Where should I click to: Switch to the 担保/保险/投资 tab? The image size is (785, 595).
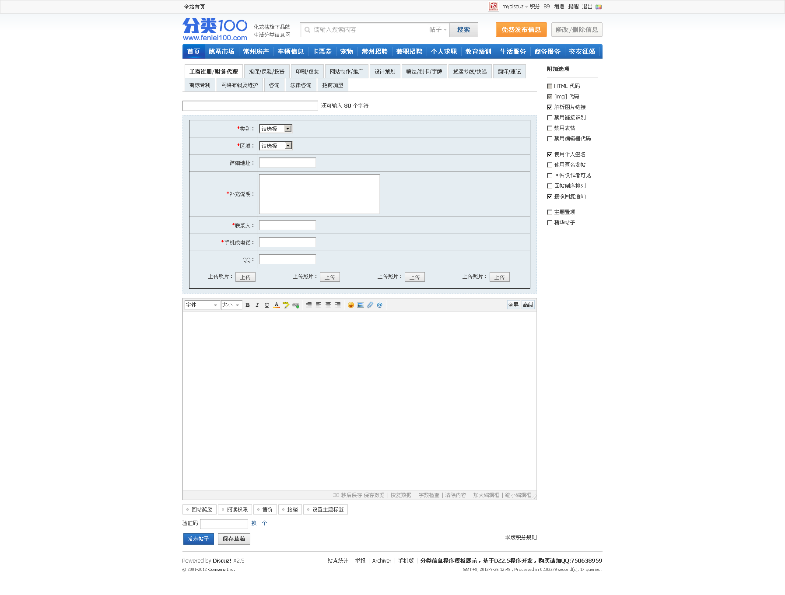[x=266, y=72]
